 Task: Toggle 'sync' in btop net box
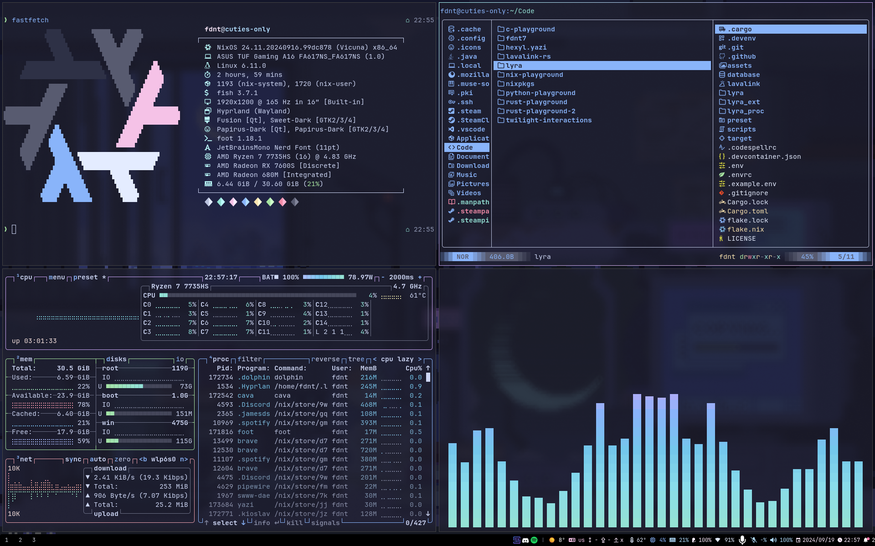73,459
